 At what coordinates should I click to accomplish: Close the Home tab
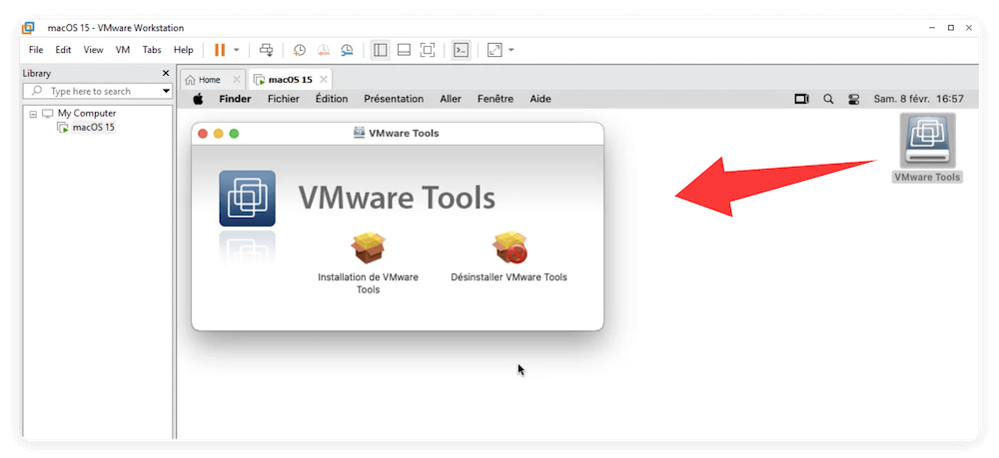(x=237, y=80)
